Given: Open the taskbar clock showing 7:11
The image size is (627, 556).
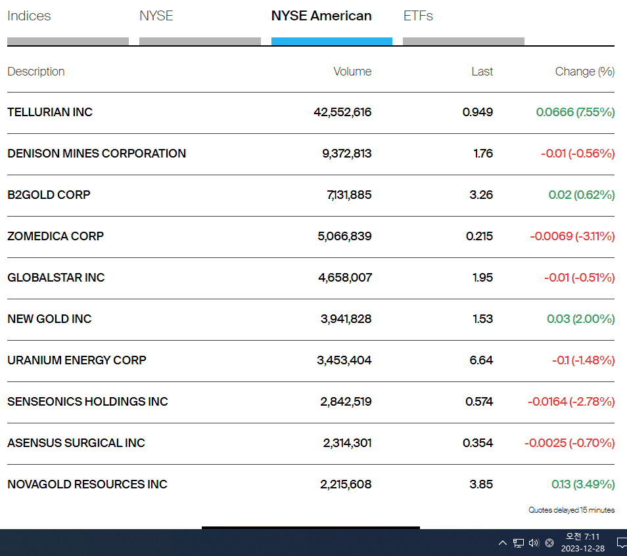Looking at the screenshot, I should (582, 542).
